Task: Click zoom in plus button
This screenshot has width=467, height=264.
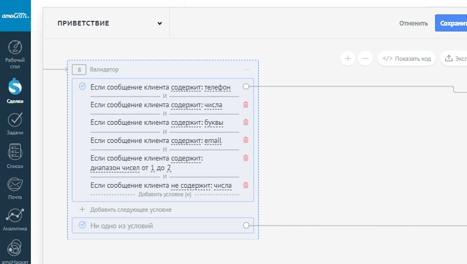Action: 347,58
